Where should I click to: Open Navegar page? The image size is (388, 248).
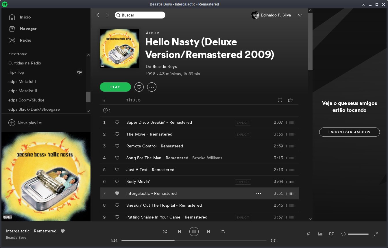pos(28,29)
